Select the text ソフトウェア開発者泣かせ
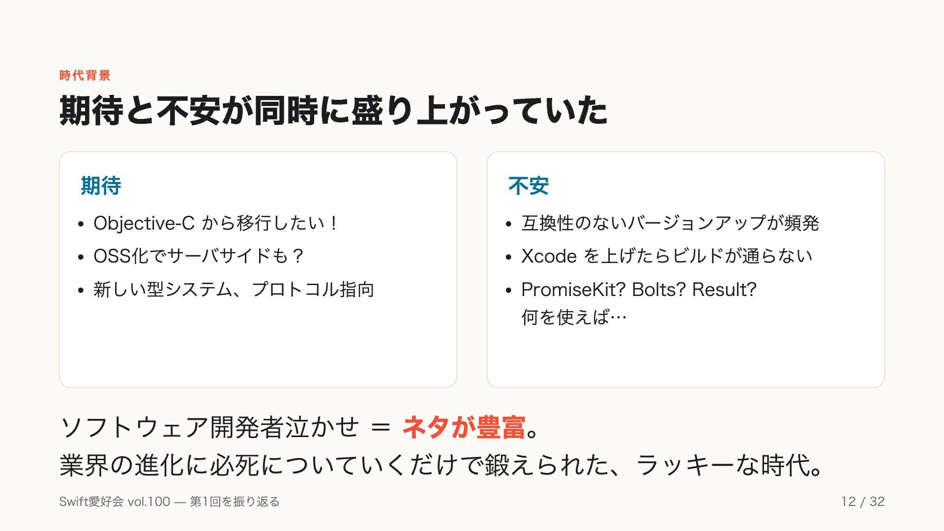944x531 pixels. coord(210,427)
